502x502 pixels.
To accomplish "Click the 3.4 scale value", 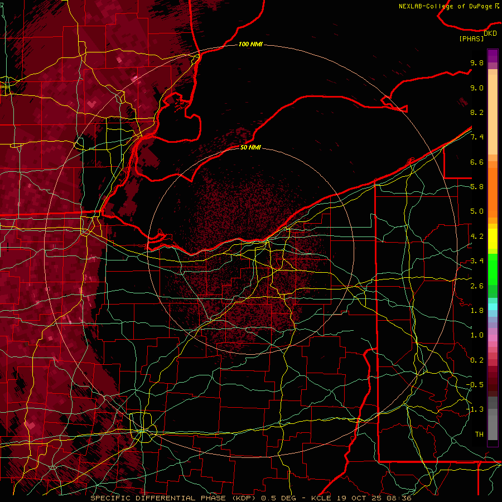I will pyautogui.click(x=477, y=261).
